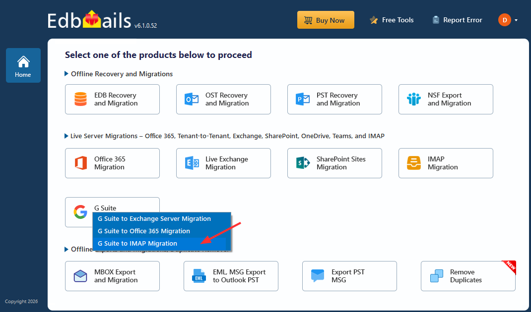This screenshot has height=312, width=531.
Task: Select the OST Recovery Outlook icon
Action: coord(192,99)
